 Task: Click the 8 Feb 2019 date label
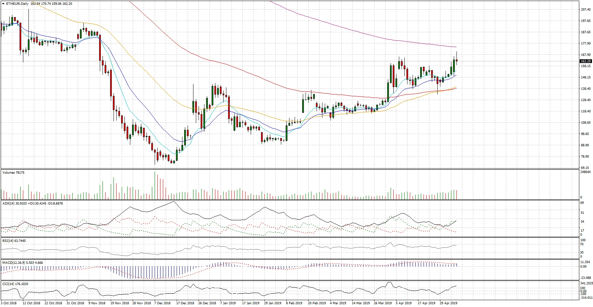(294, 303)
